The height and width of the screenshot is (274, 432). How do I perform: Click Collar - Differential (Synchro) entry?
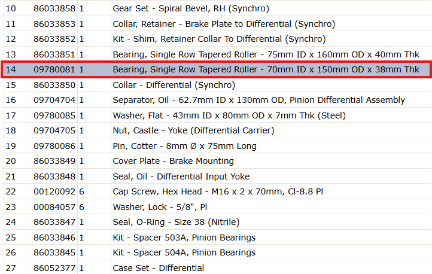click(174, 85)
